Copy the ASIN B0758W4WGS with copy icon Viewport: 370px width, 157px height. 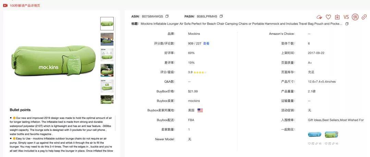(x=167, y=16)
